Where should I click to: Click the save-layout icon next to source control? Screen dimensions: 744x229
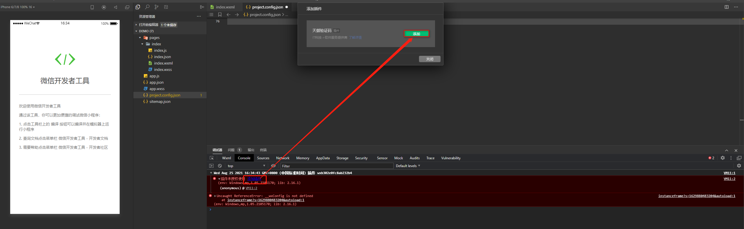(166, 7)
